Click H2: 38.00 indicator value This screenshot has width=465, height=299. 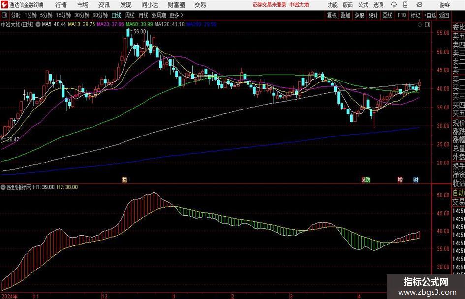tap(67, 187)
